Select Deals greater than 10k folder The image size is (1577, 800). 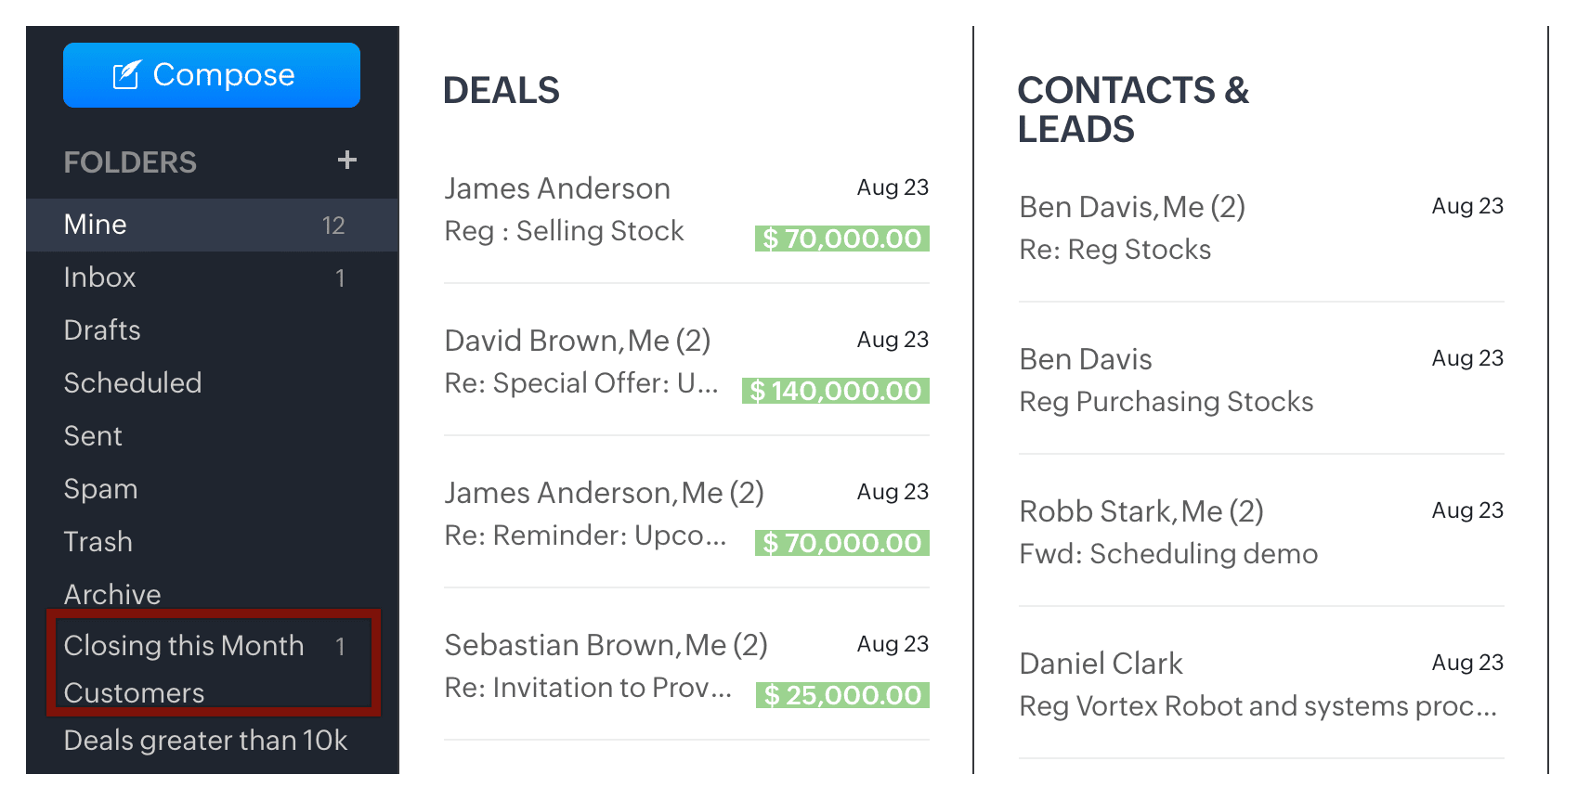pos(205,741)
